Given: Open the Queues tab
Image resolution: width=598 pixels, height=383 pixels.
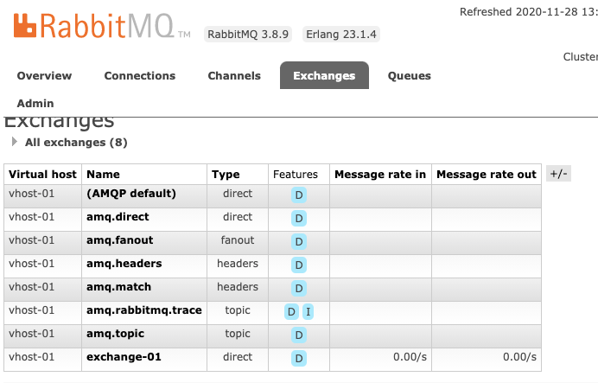Looking at the screenshot, I should click(410, 75).
